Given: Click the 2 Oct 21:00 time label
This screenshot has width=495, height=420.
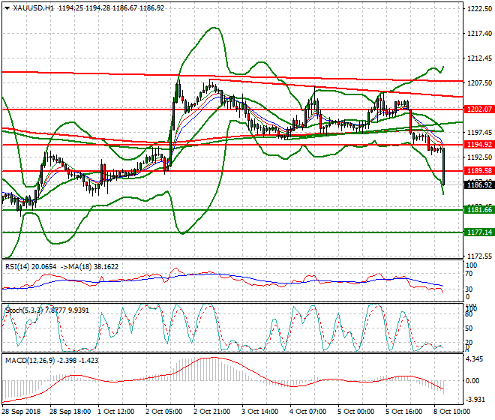Looking at the screenshot, I should [x=211, y=412].
